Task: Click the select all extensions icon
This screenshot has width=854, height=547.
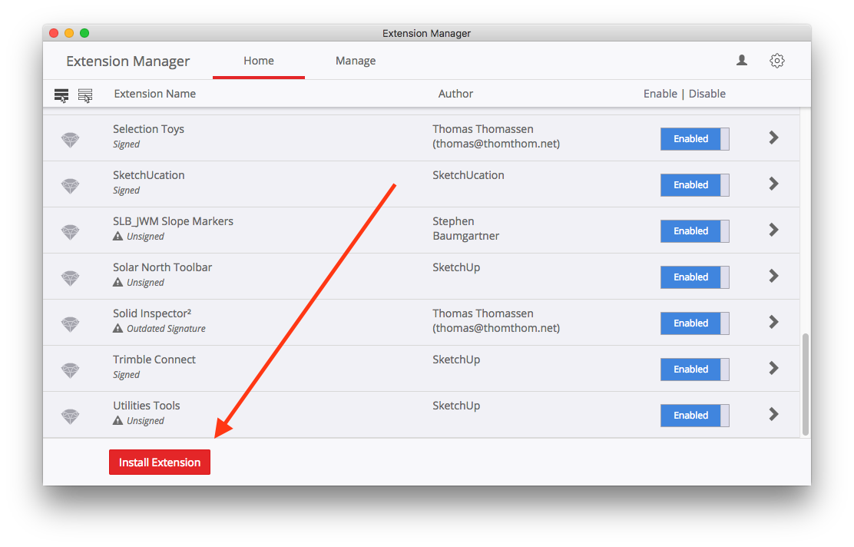Action: [x=61, y=95]
